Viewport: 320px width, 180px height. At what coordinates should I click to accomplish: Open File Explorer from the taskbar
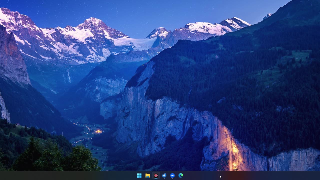pos(147,175)
